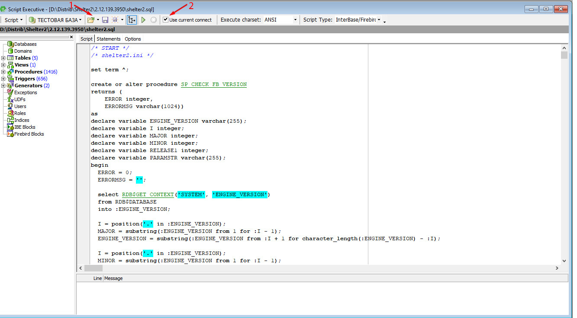
Task: Switch to the Statements tab
Action: click(109, 39)
